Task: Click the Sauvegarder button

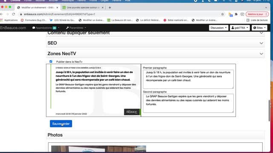Action: point(61,124)
